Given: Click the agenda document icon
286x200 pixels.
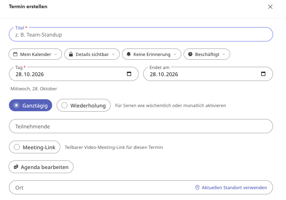Looking at the screenshot, I should pyautogui.click(x=16, y=167).
